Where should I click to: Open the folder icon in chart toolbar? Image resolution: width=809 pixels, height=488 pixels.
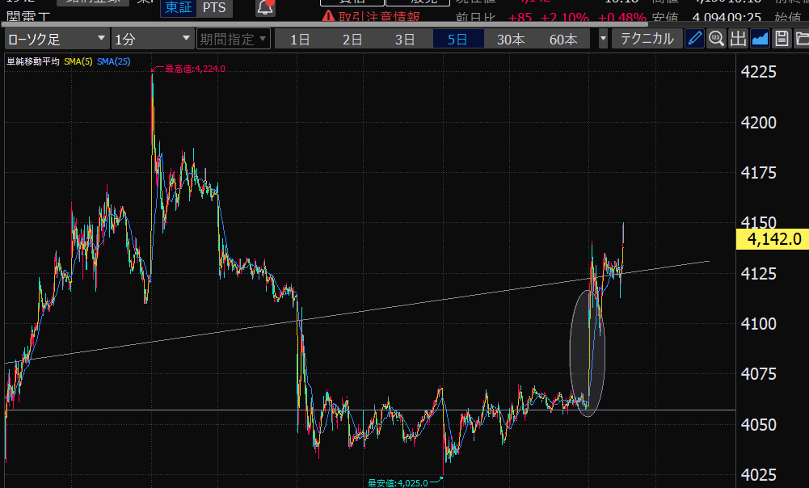click(802, 39)
